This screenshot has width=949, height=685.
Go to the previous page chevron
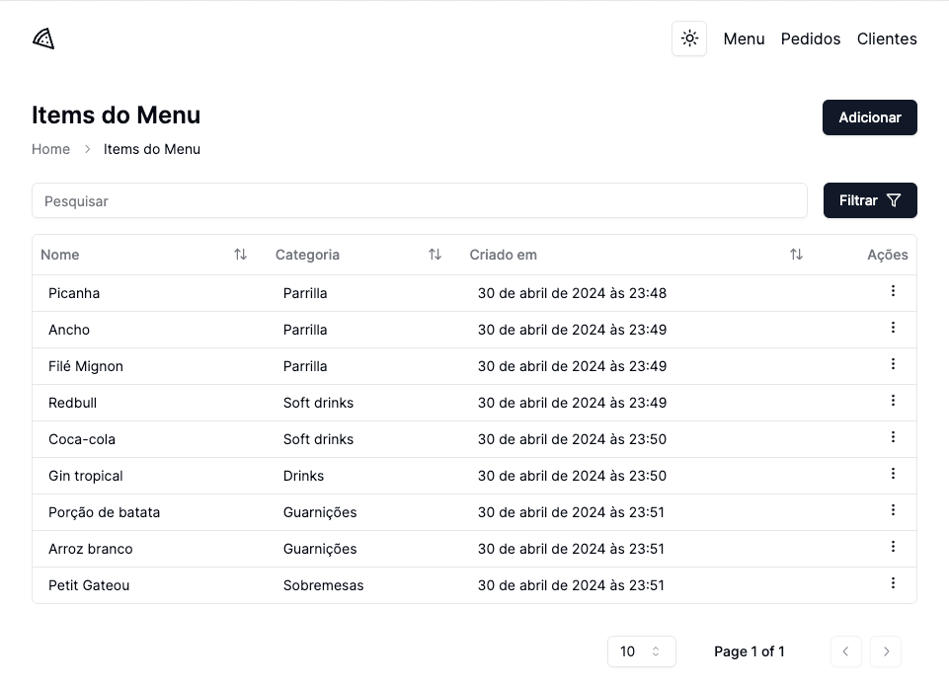tap(845, 651)
